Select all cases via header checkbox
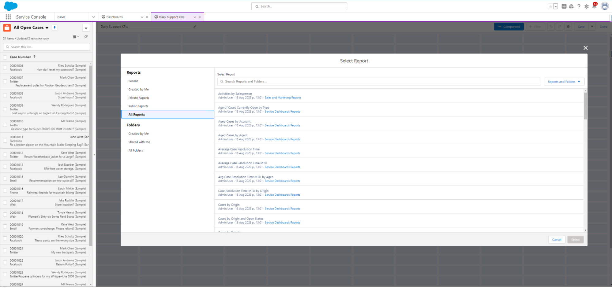This screenshot has height=288, width=612. pos(5,57)
